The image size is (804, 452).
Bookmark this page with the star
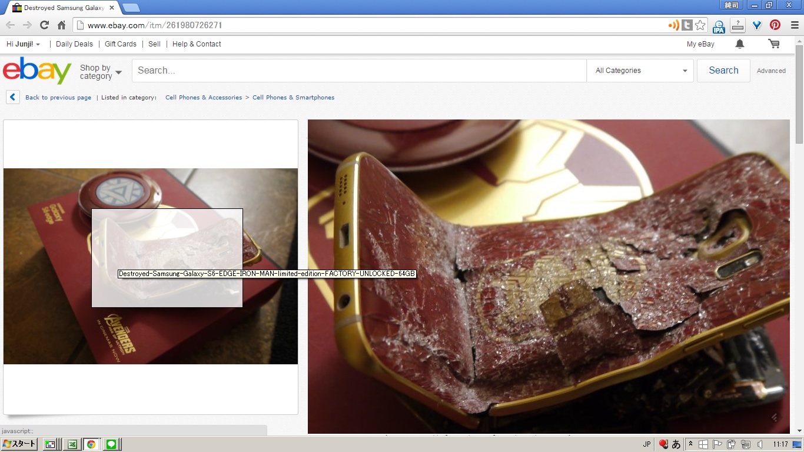tap(700, 25)
